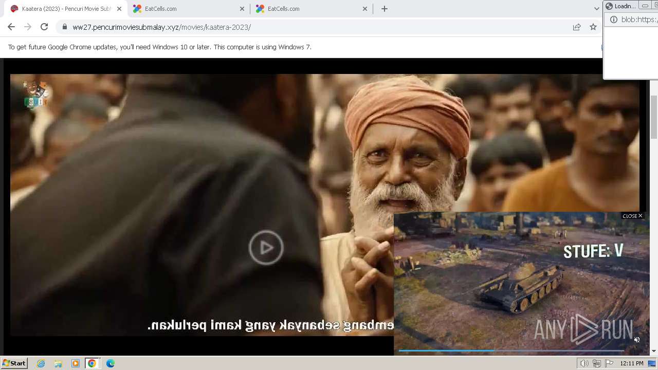Open the tank game advertisement video

[522, 283]
